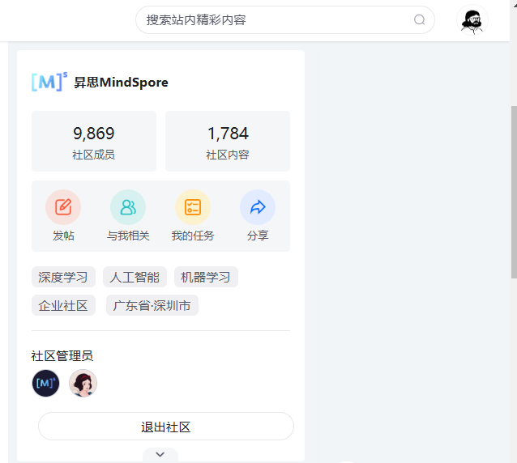This screenshot has width=517, height=463.
Task: Click the MindSpore community logo
Action: click(x=49, y=82)
